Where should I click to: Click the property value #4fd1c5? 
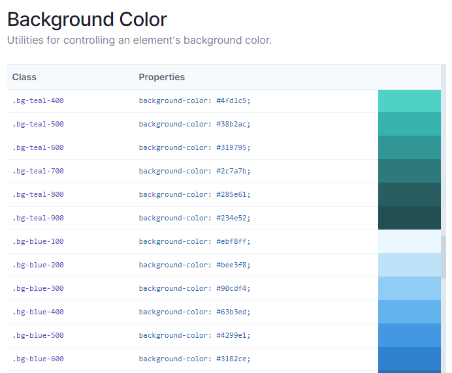tap(233, 100)
